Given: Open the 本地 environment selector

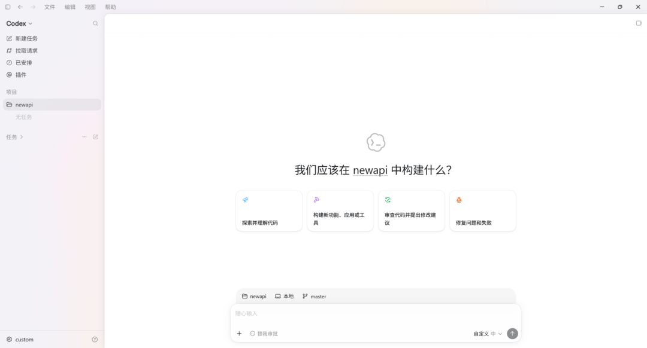Looking at the screenshot, I should 285,297.
